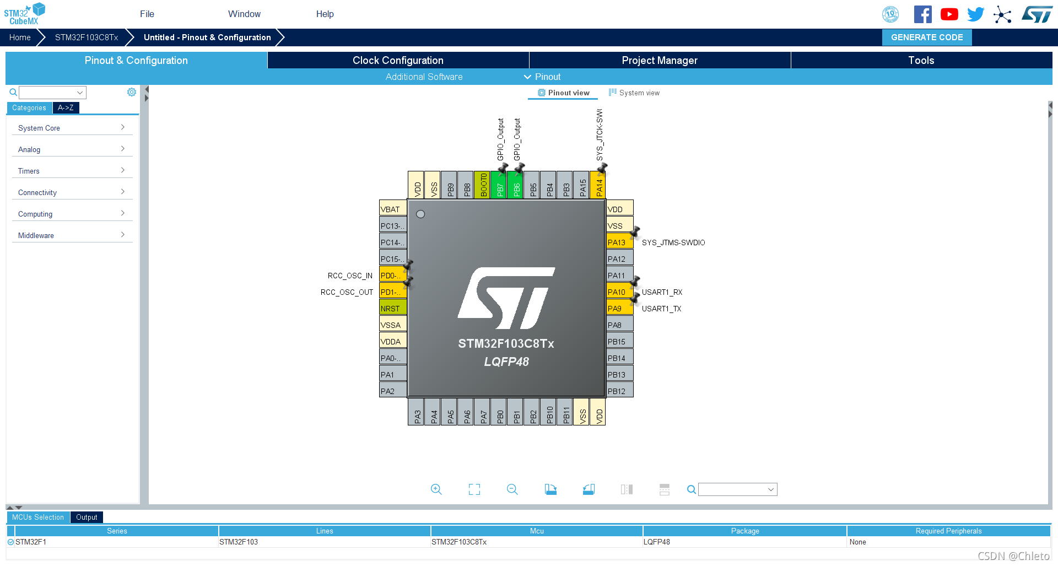This screenshot has width=1058, height=566.
Task: Open the Facebook icon link
Action: click(x=923, y=14)
